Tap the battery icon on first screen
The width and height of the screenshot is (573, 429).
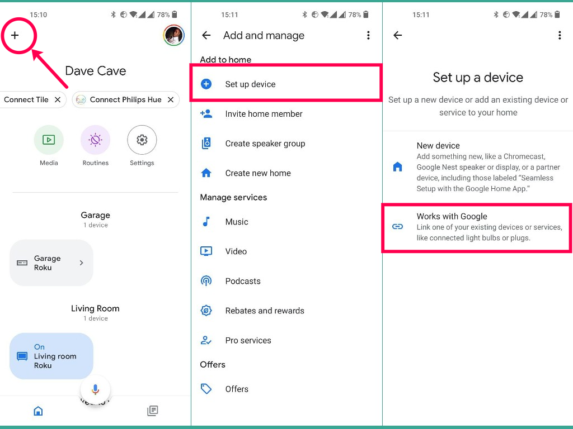point(175,15)
